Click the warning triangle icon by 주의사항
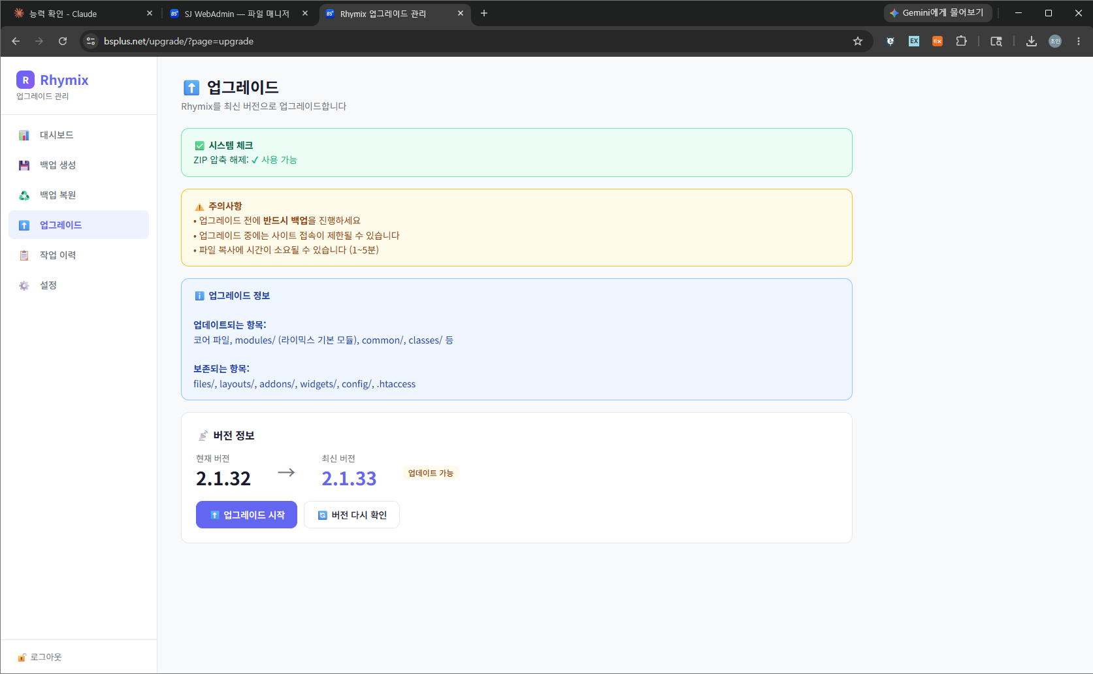1093x674 pixels. [x=200, y=206]
